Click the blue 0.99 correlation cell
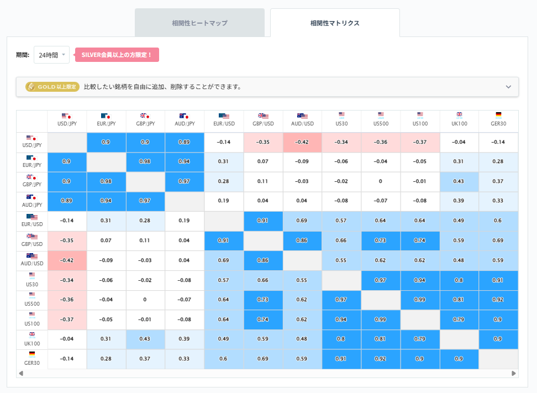 pos(420,300)
